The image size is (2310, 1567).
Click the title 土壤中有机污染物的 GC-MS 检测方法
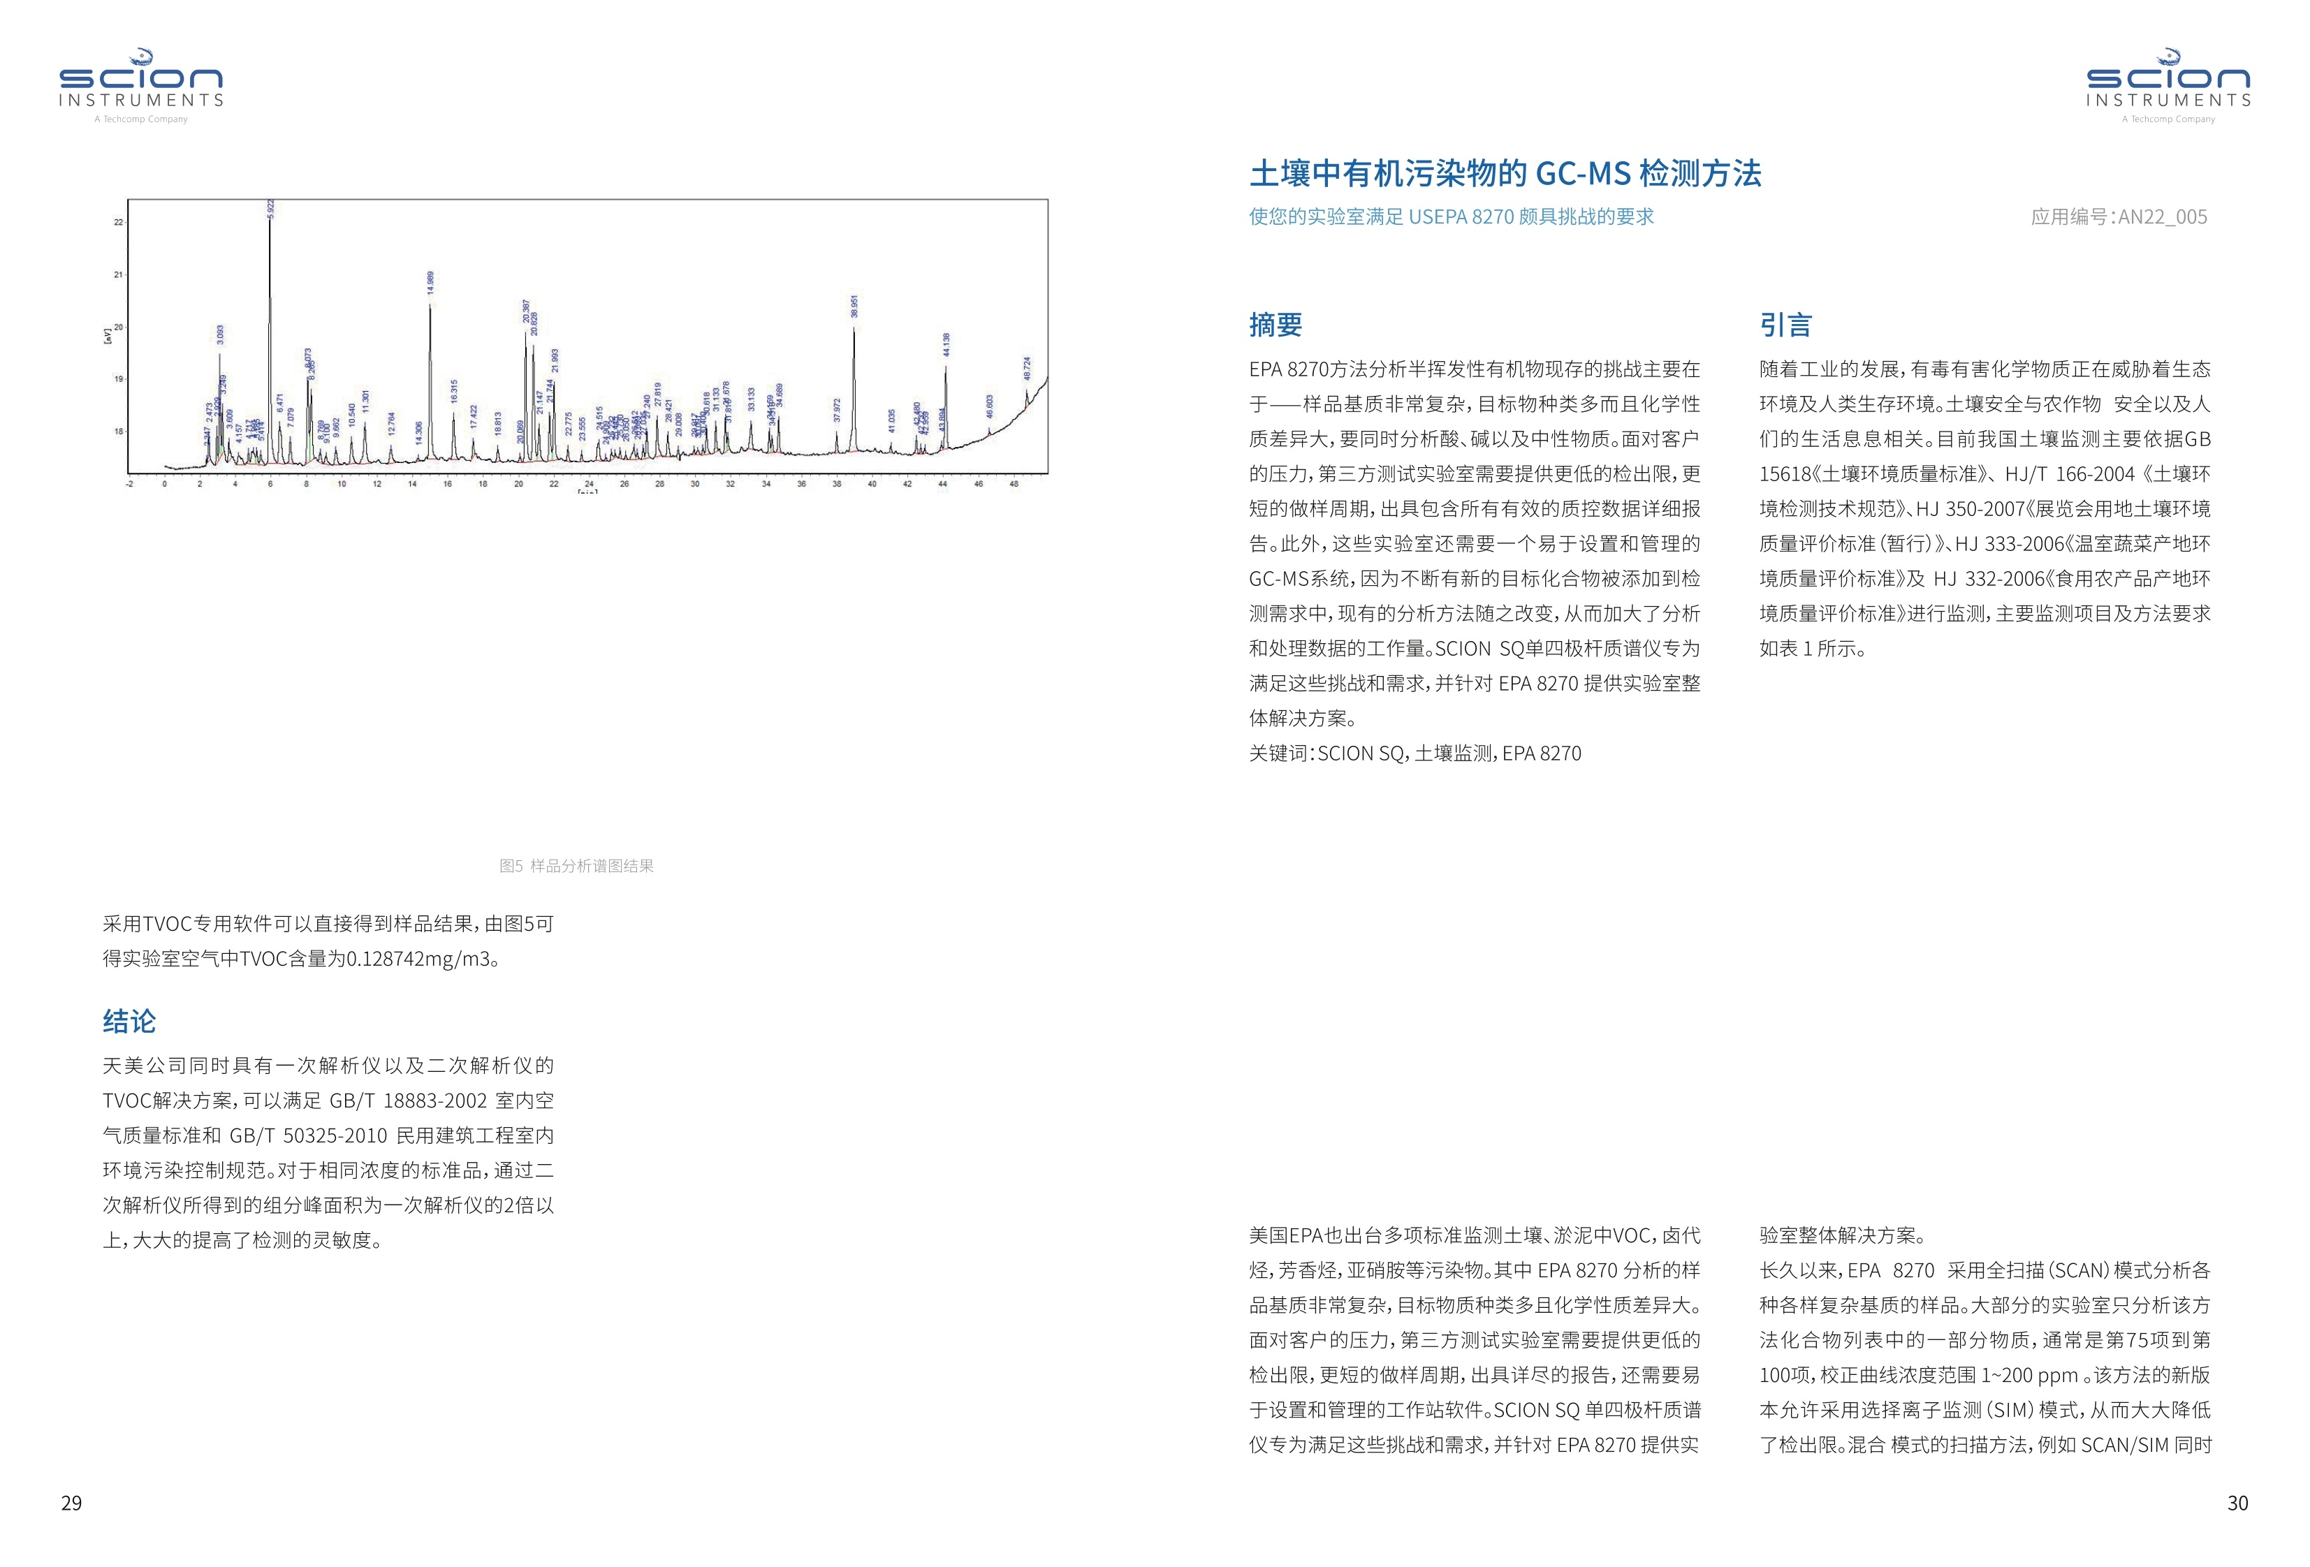(1505, 173)
